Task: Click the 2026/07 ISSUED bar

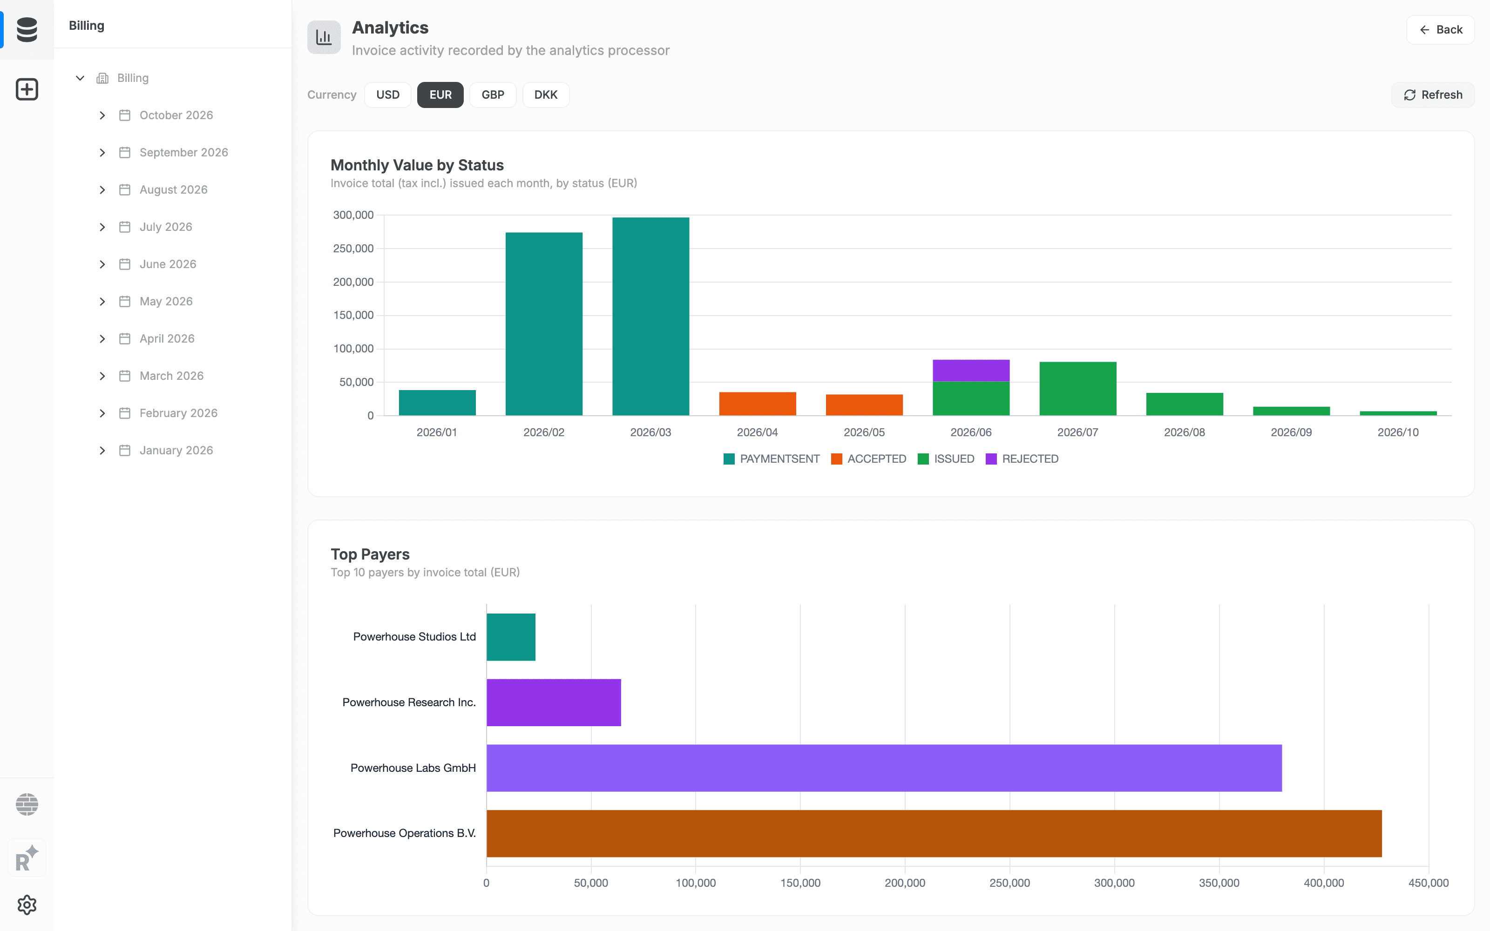Action: tap(1077, 389)
